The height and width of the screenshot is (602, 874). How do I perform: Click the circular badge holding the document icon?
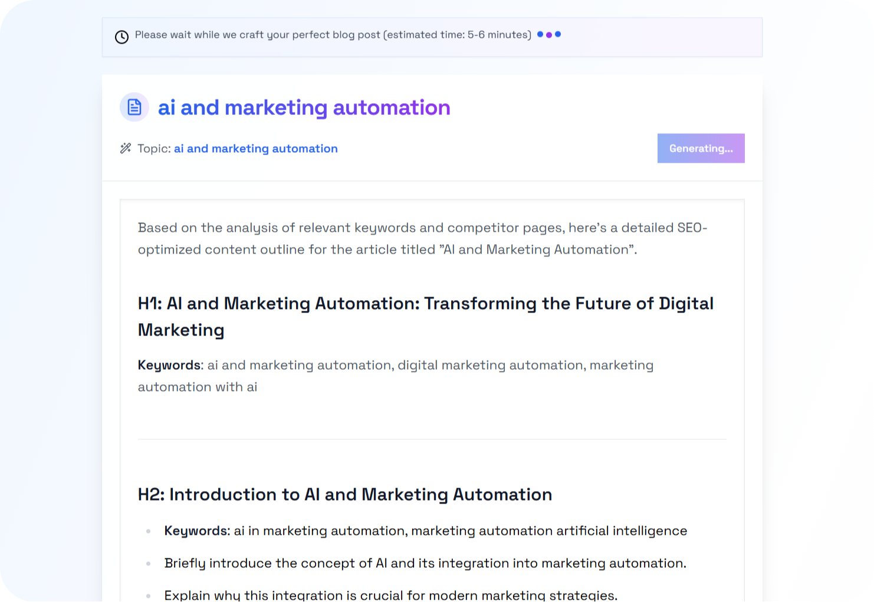(134, 107)
